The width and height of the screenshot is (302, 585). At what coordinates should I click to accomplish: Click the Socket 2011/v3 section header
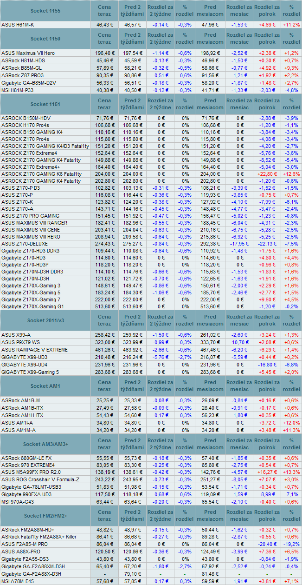(x=45, y=320)
